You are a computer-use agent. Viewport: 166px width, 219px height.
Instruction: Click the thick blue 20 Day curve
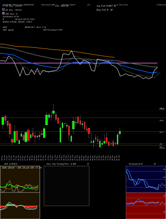pyautogui.click(x=78, y=62)
